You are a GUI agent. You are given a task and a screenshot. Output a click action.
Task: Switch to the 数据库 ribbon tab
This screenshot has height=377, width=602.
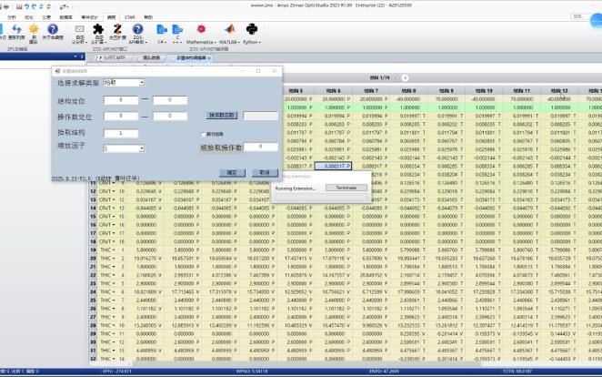click(66, 17)
